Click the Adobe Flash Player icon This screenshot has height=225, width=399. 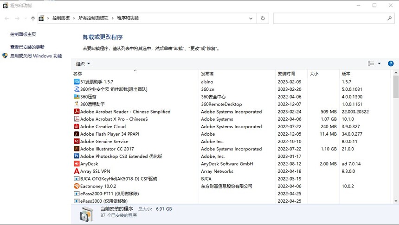tap(77, 134)
